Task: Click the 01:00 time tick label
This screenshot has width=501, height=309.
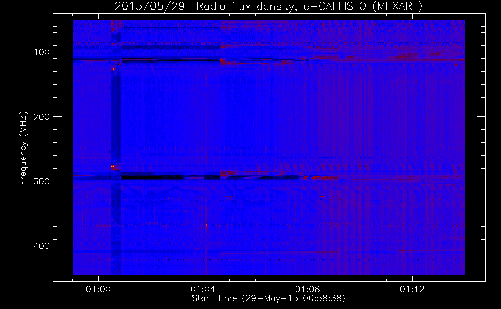Action: [98, 289]
